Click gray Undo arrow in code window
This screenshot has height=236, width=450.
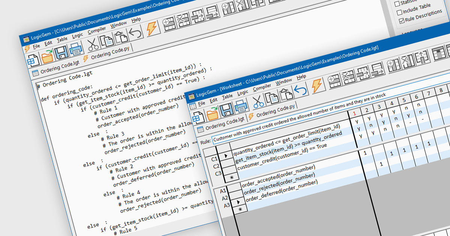click(x=135, y=34)
